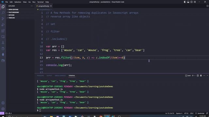This screenshot has height=117, width=209.
Task: Switch to the Output panel tab
Action: pos(49,76)
